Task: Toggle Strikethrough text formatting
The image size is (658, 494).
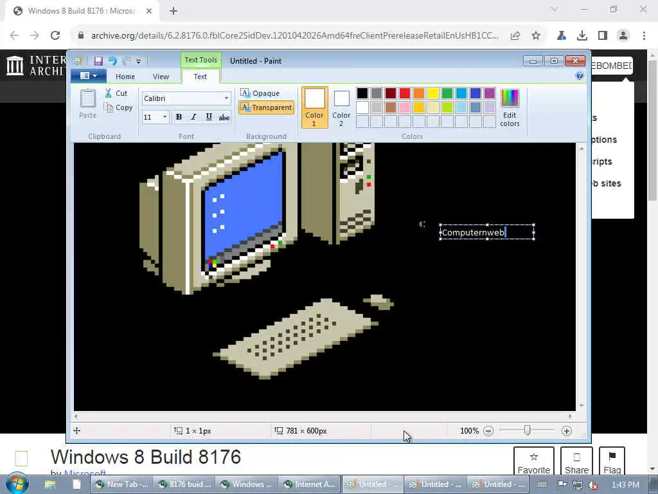Action: [224, 117]
